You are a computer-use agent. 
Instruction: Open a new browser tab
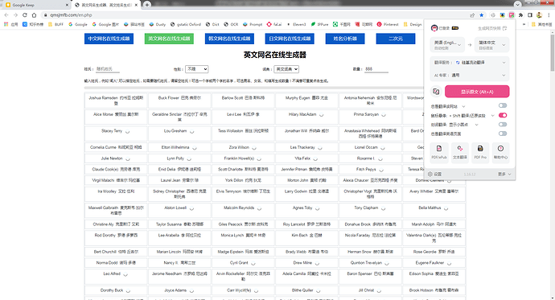click(x=147, y=5)
